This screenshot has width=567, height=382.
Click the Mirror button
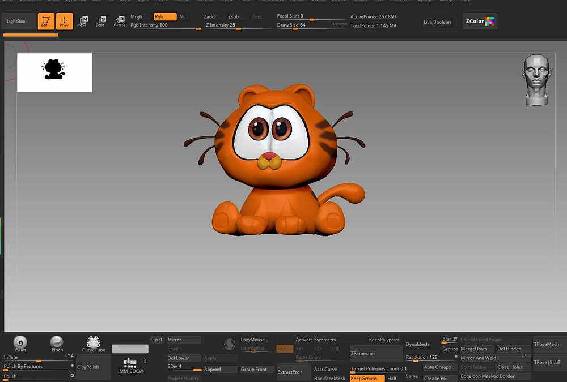(x=184, y=340)
